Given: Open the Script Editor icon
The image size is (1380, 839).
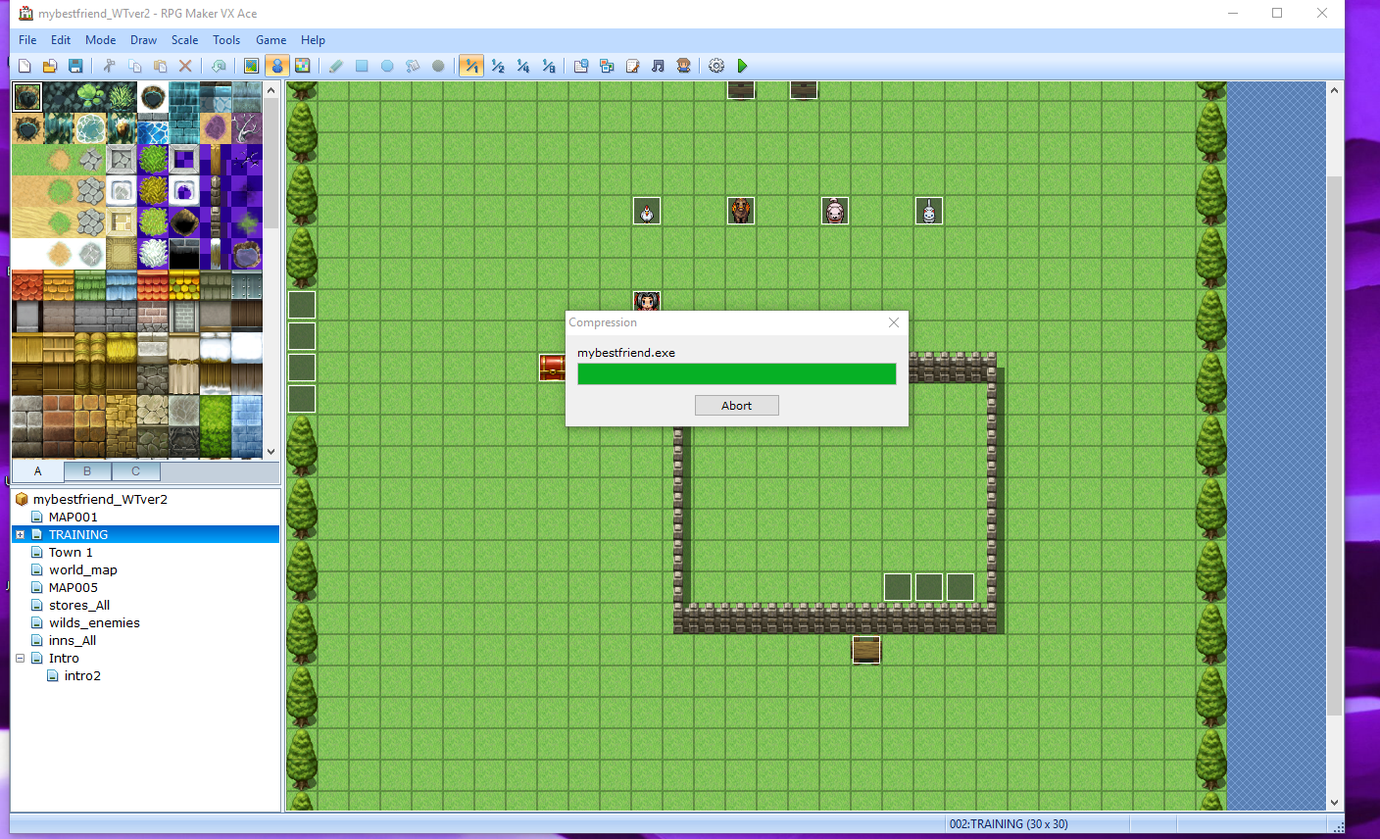Looking at the screenshot, I should [x=632, y=66].
